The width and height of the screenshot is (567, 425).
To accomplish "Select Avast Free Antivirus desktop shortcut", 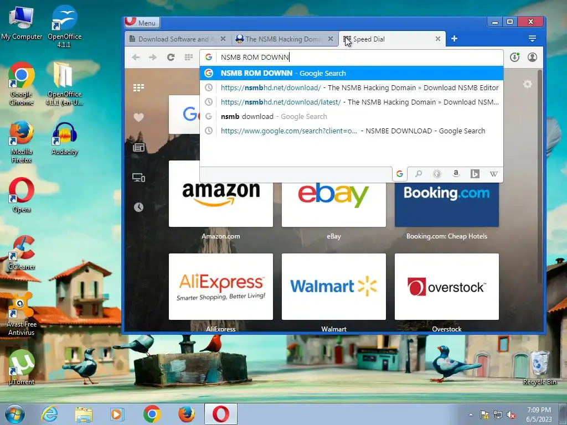I will click(x=22, y=314).
